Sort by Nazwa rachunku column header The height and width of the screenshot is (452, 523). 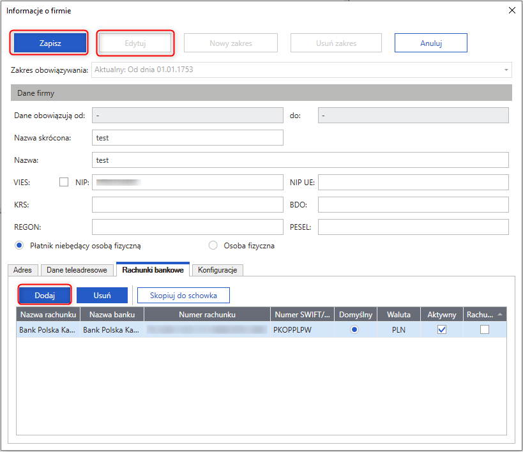pyautogui.click(x=48, y=314)
